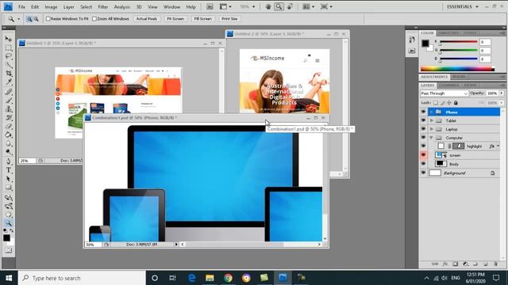Select the Blur tool
The width and height of the screenshot is (508, 285).
click(9, 143)
